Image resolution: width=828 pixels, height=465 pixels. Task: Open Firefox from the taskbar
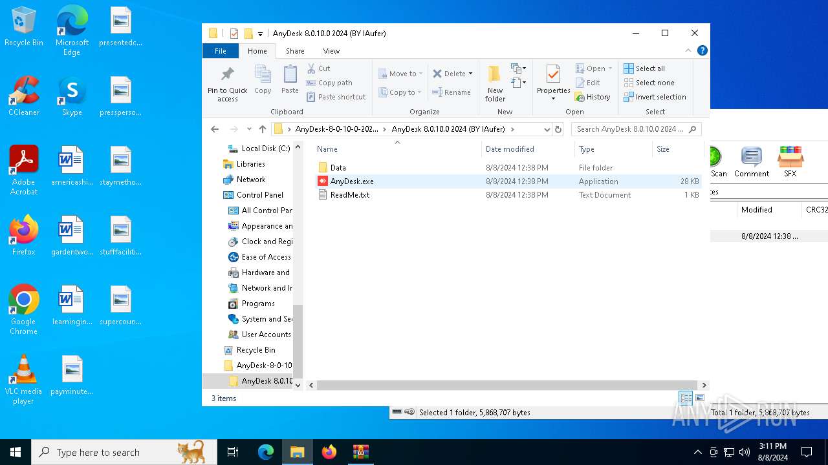click(329, 452)
